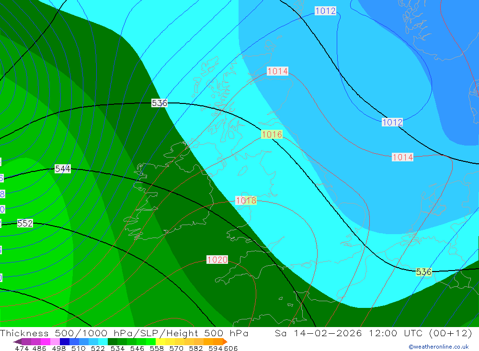This screenshot has width=479, height=351.
Task: Click the 536 label on the dark green area
Action: 160,103
